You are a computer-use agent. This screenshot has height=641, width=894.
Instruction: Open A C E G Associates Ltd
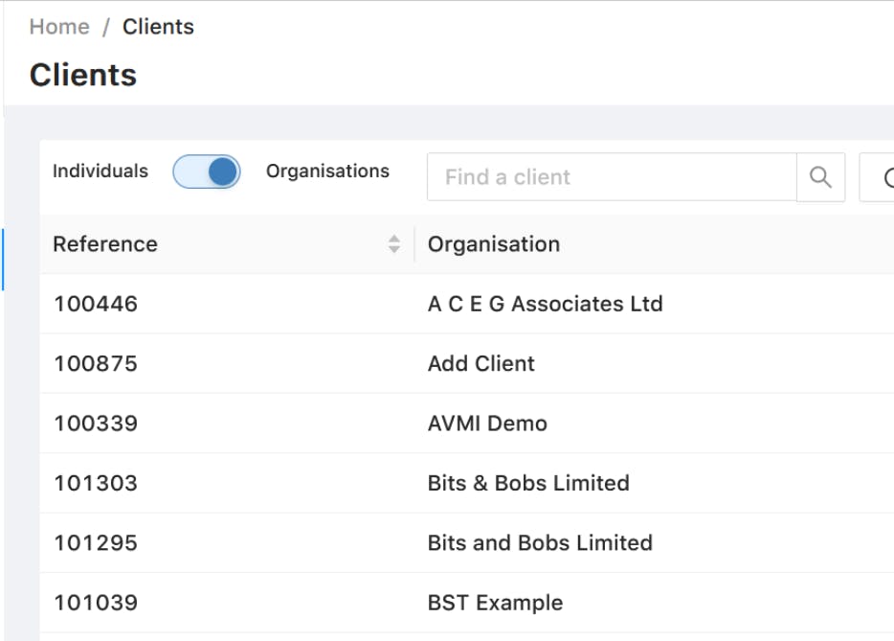click(x=545, y=304)
